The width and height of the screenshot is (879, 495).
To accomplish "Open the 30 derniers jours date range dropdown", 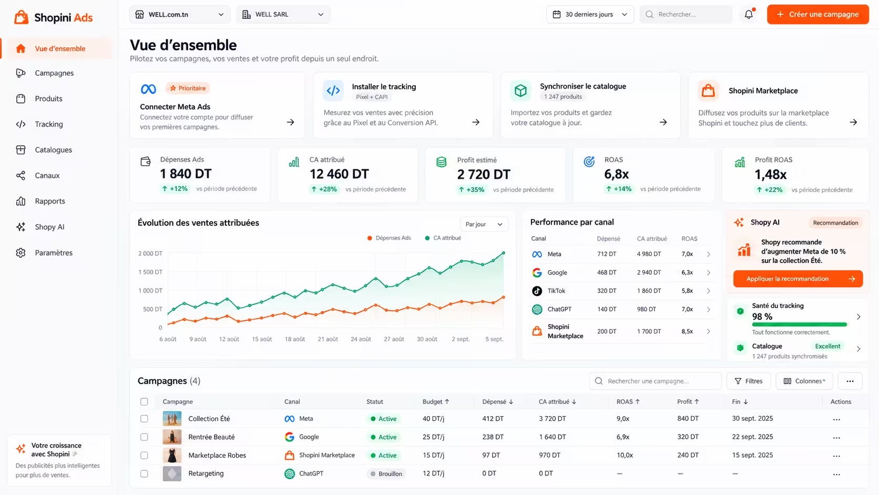I will (x=590, y=14).
